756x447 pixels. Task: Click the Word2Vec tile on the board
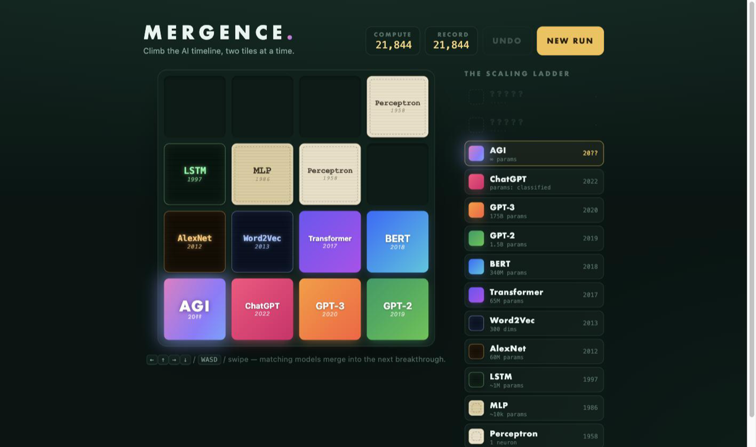[262, 242]
